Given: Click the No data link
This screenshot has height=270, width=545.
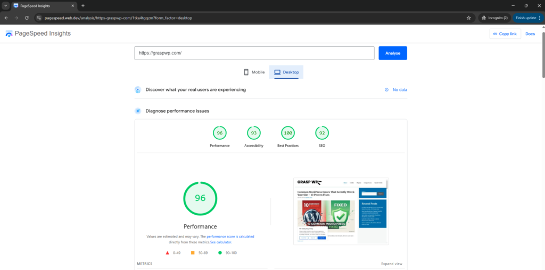Looking at the screenshot, I should 400,89.
